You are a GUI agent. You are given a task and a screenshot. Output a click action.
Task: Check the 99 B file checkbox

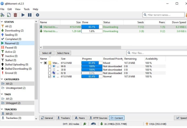[x=50, y=66]
